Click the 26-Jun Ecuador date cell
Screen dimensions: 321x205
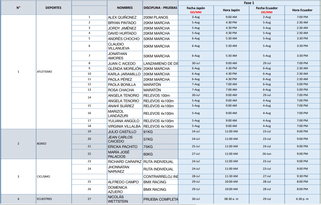tap(267, 154)
